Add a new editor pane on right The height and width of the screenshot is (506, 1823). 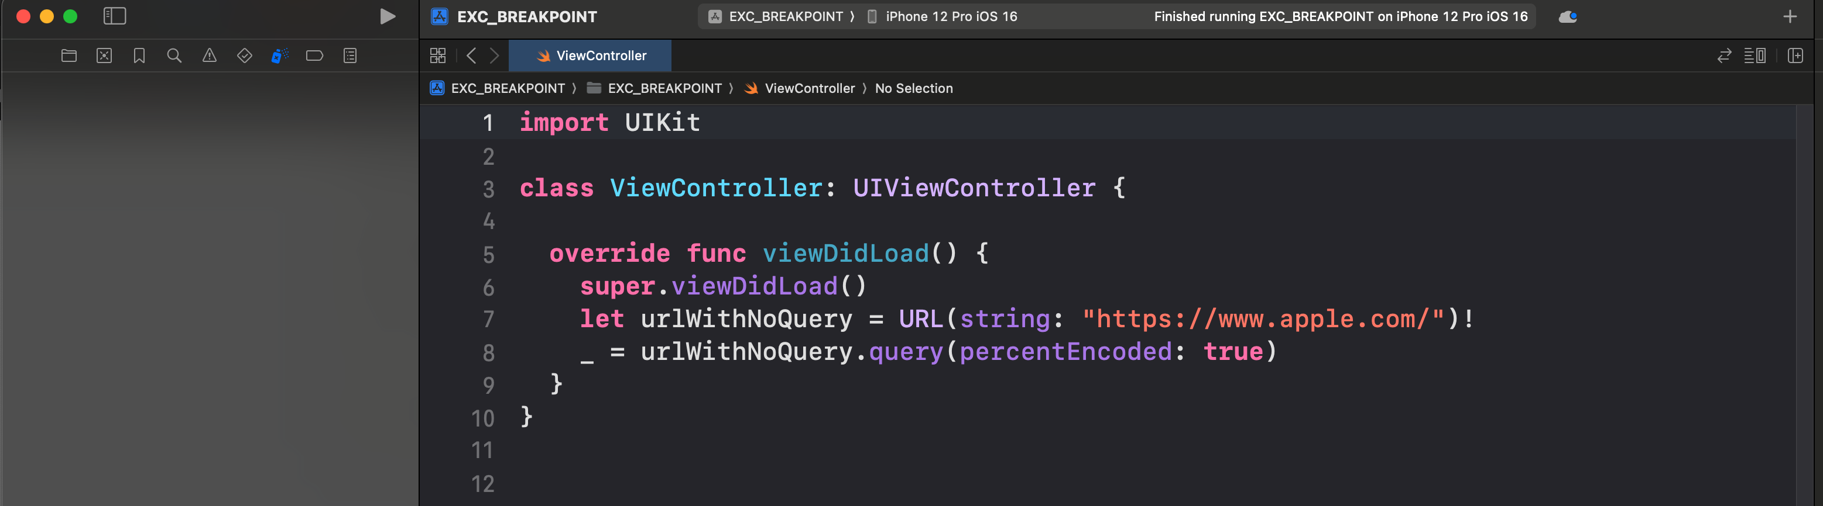(1795, 56)
